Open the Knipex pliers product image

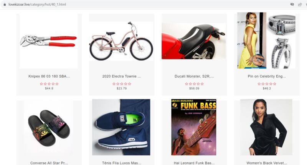coord(49,41)
